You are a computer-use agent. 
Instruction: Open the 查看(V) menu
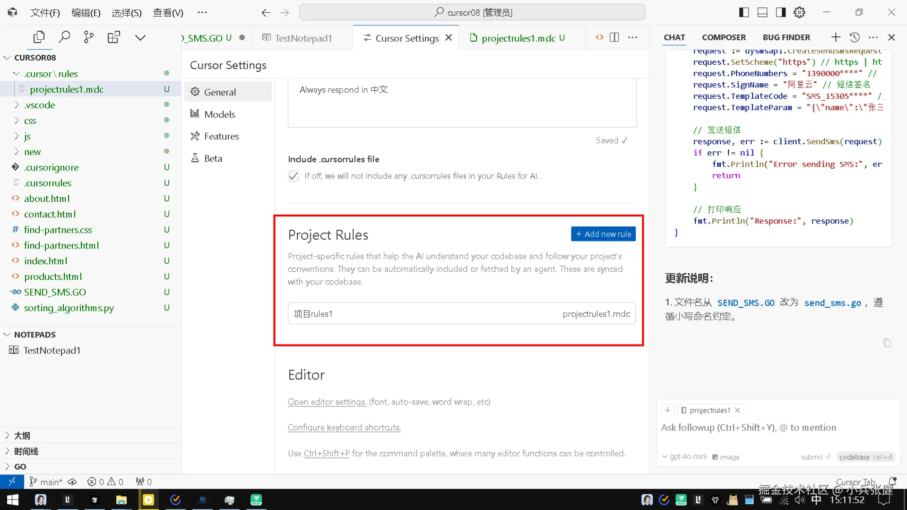point(168,13)
